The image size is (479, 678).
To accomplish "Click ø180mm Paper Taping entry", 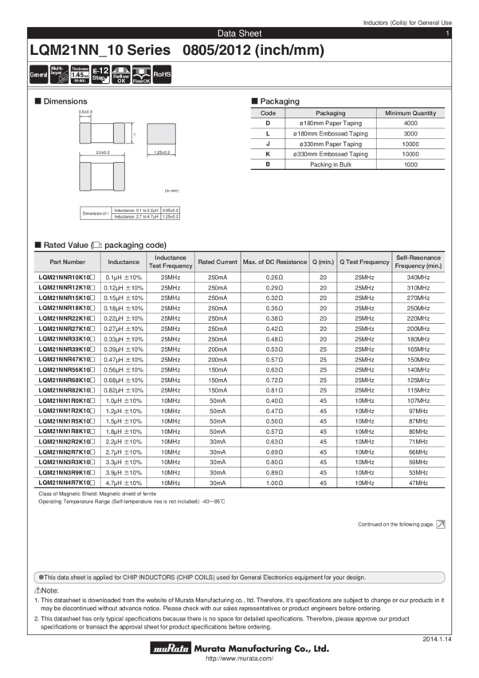I will tap(331, 123).
